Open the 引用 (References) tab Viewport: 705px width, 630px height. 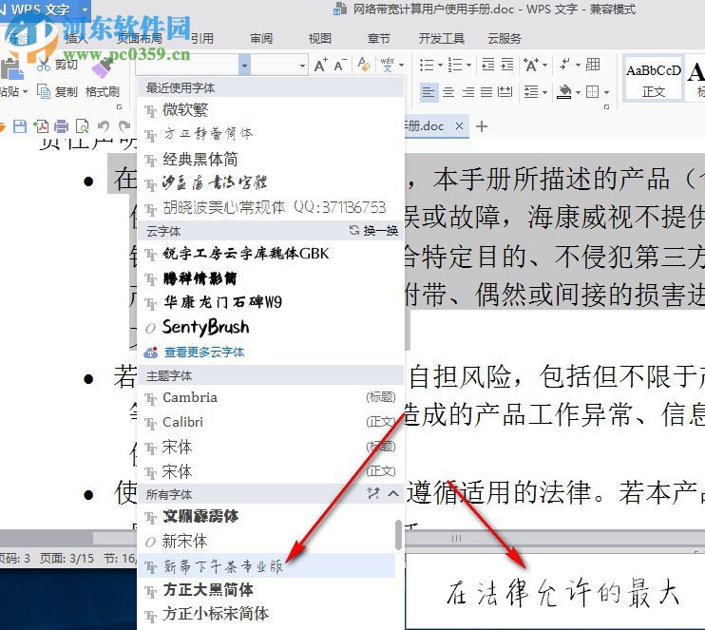(202, 39)
